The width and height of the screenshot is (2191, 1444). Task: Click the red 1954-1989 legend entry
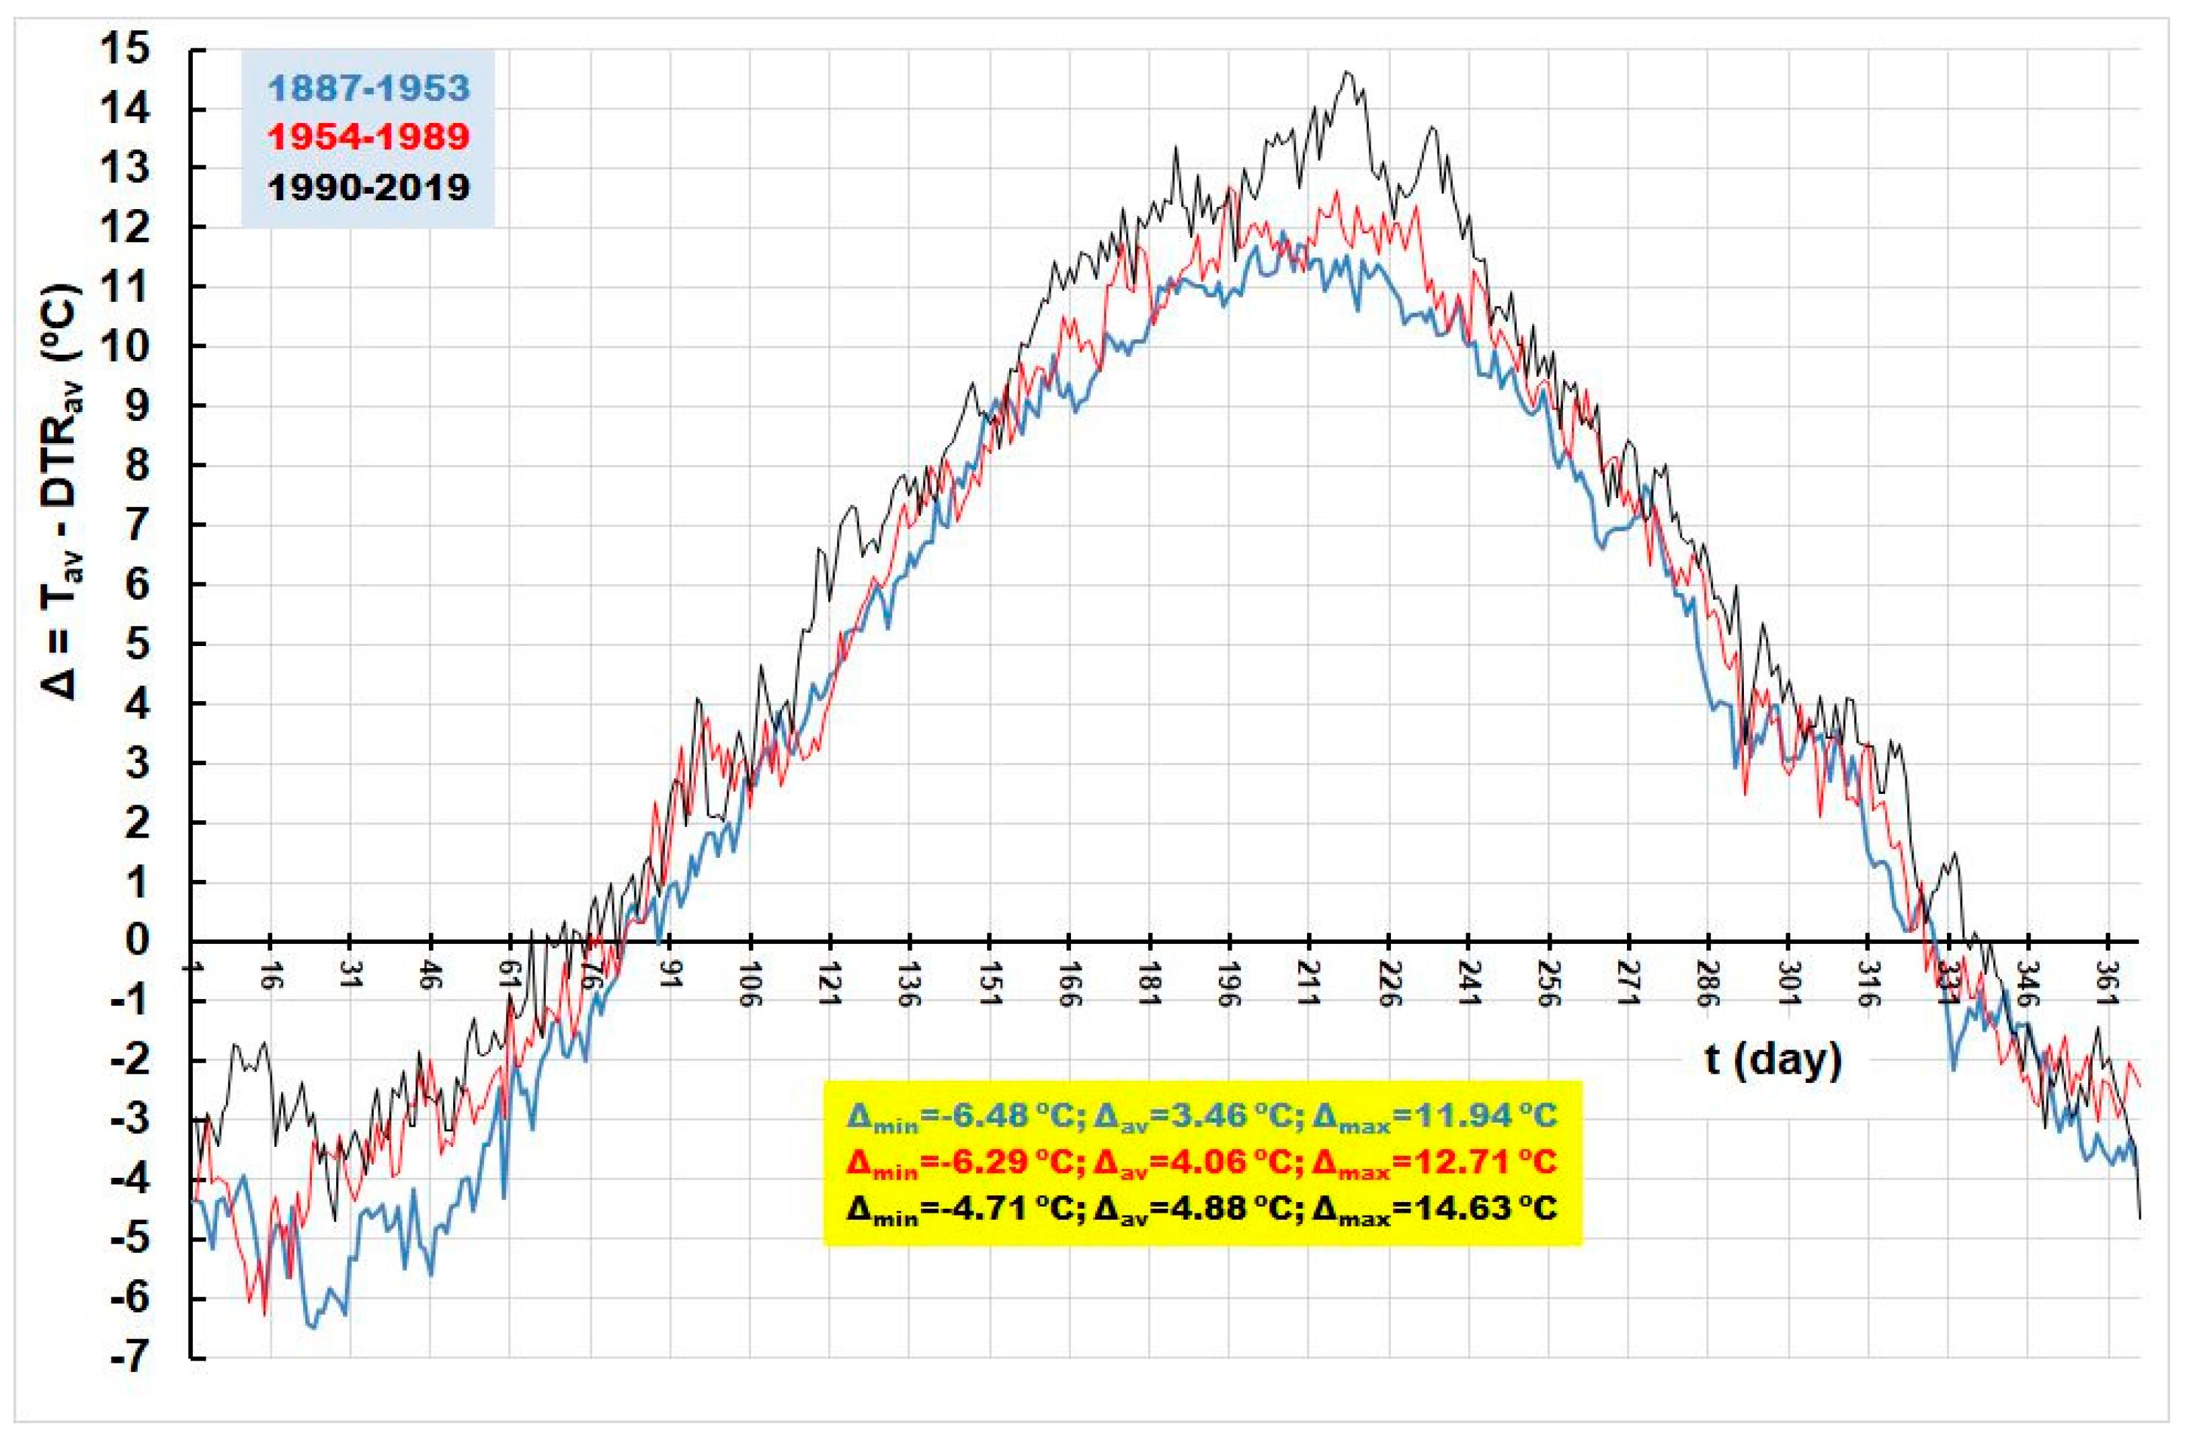[x=369, y=137]
